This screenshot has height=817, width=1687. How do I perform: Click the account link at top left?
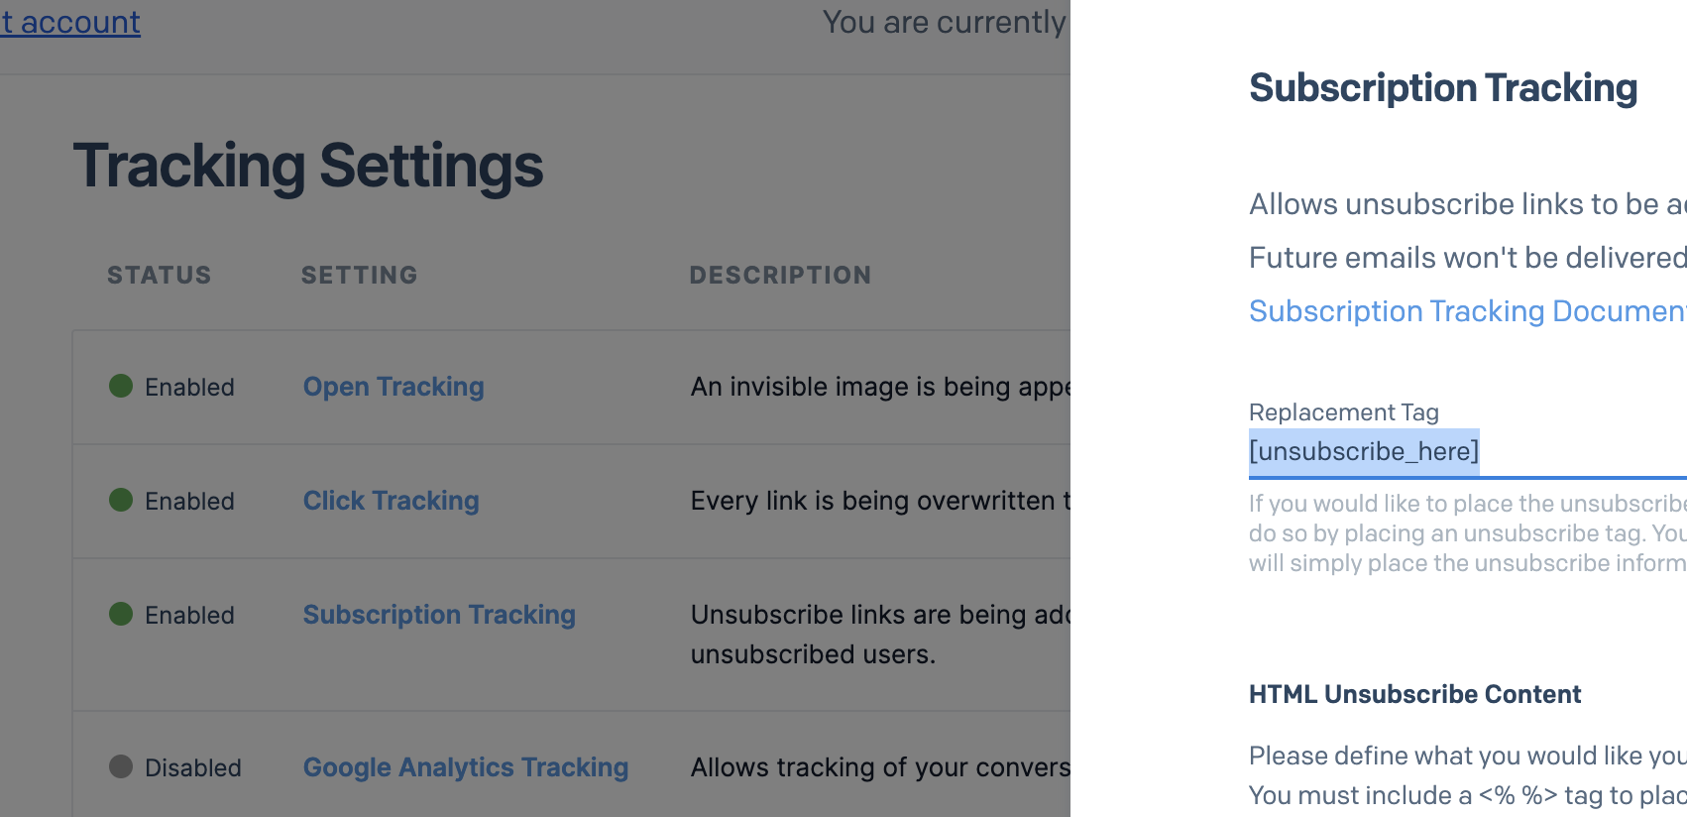(x=71, y=22)
